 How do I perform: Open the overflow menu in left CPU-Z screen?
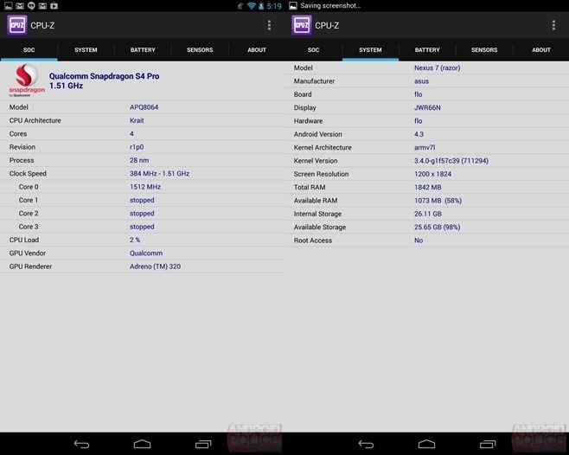(269, 25)
